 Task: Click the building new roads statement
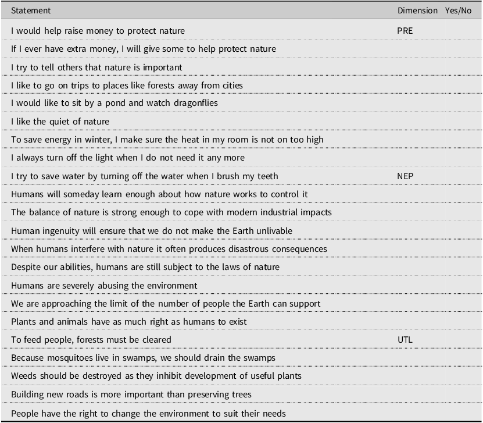tap(131, 394)
